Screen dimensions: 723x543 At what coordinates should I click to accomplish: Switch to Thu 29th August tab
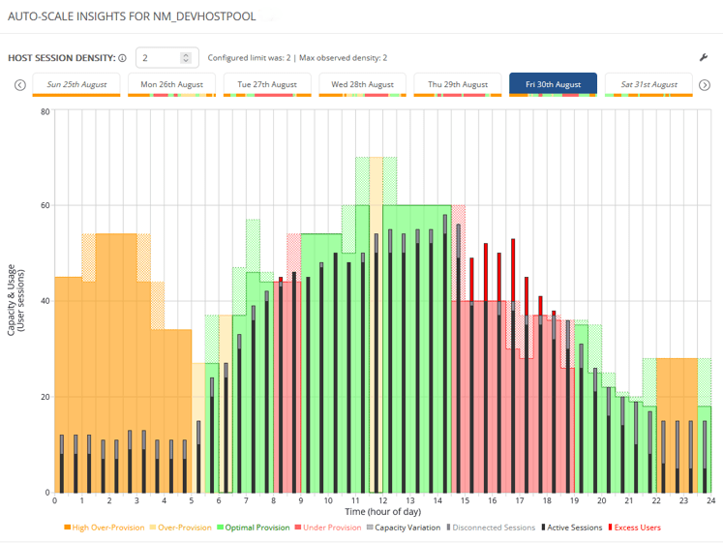point(458,84)
